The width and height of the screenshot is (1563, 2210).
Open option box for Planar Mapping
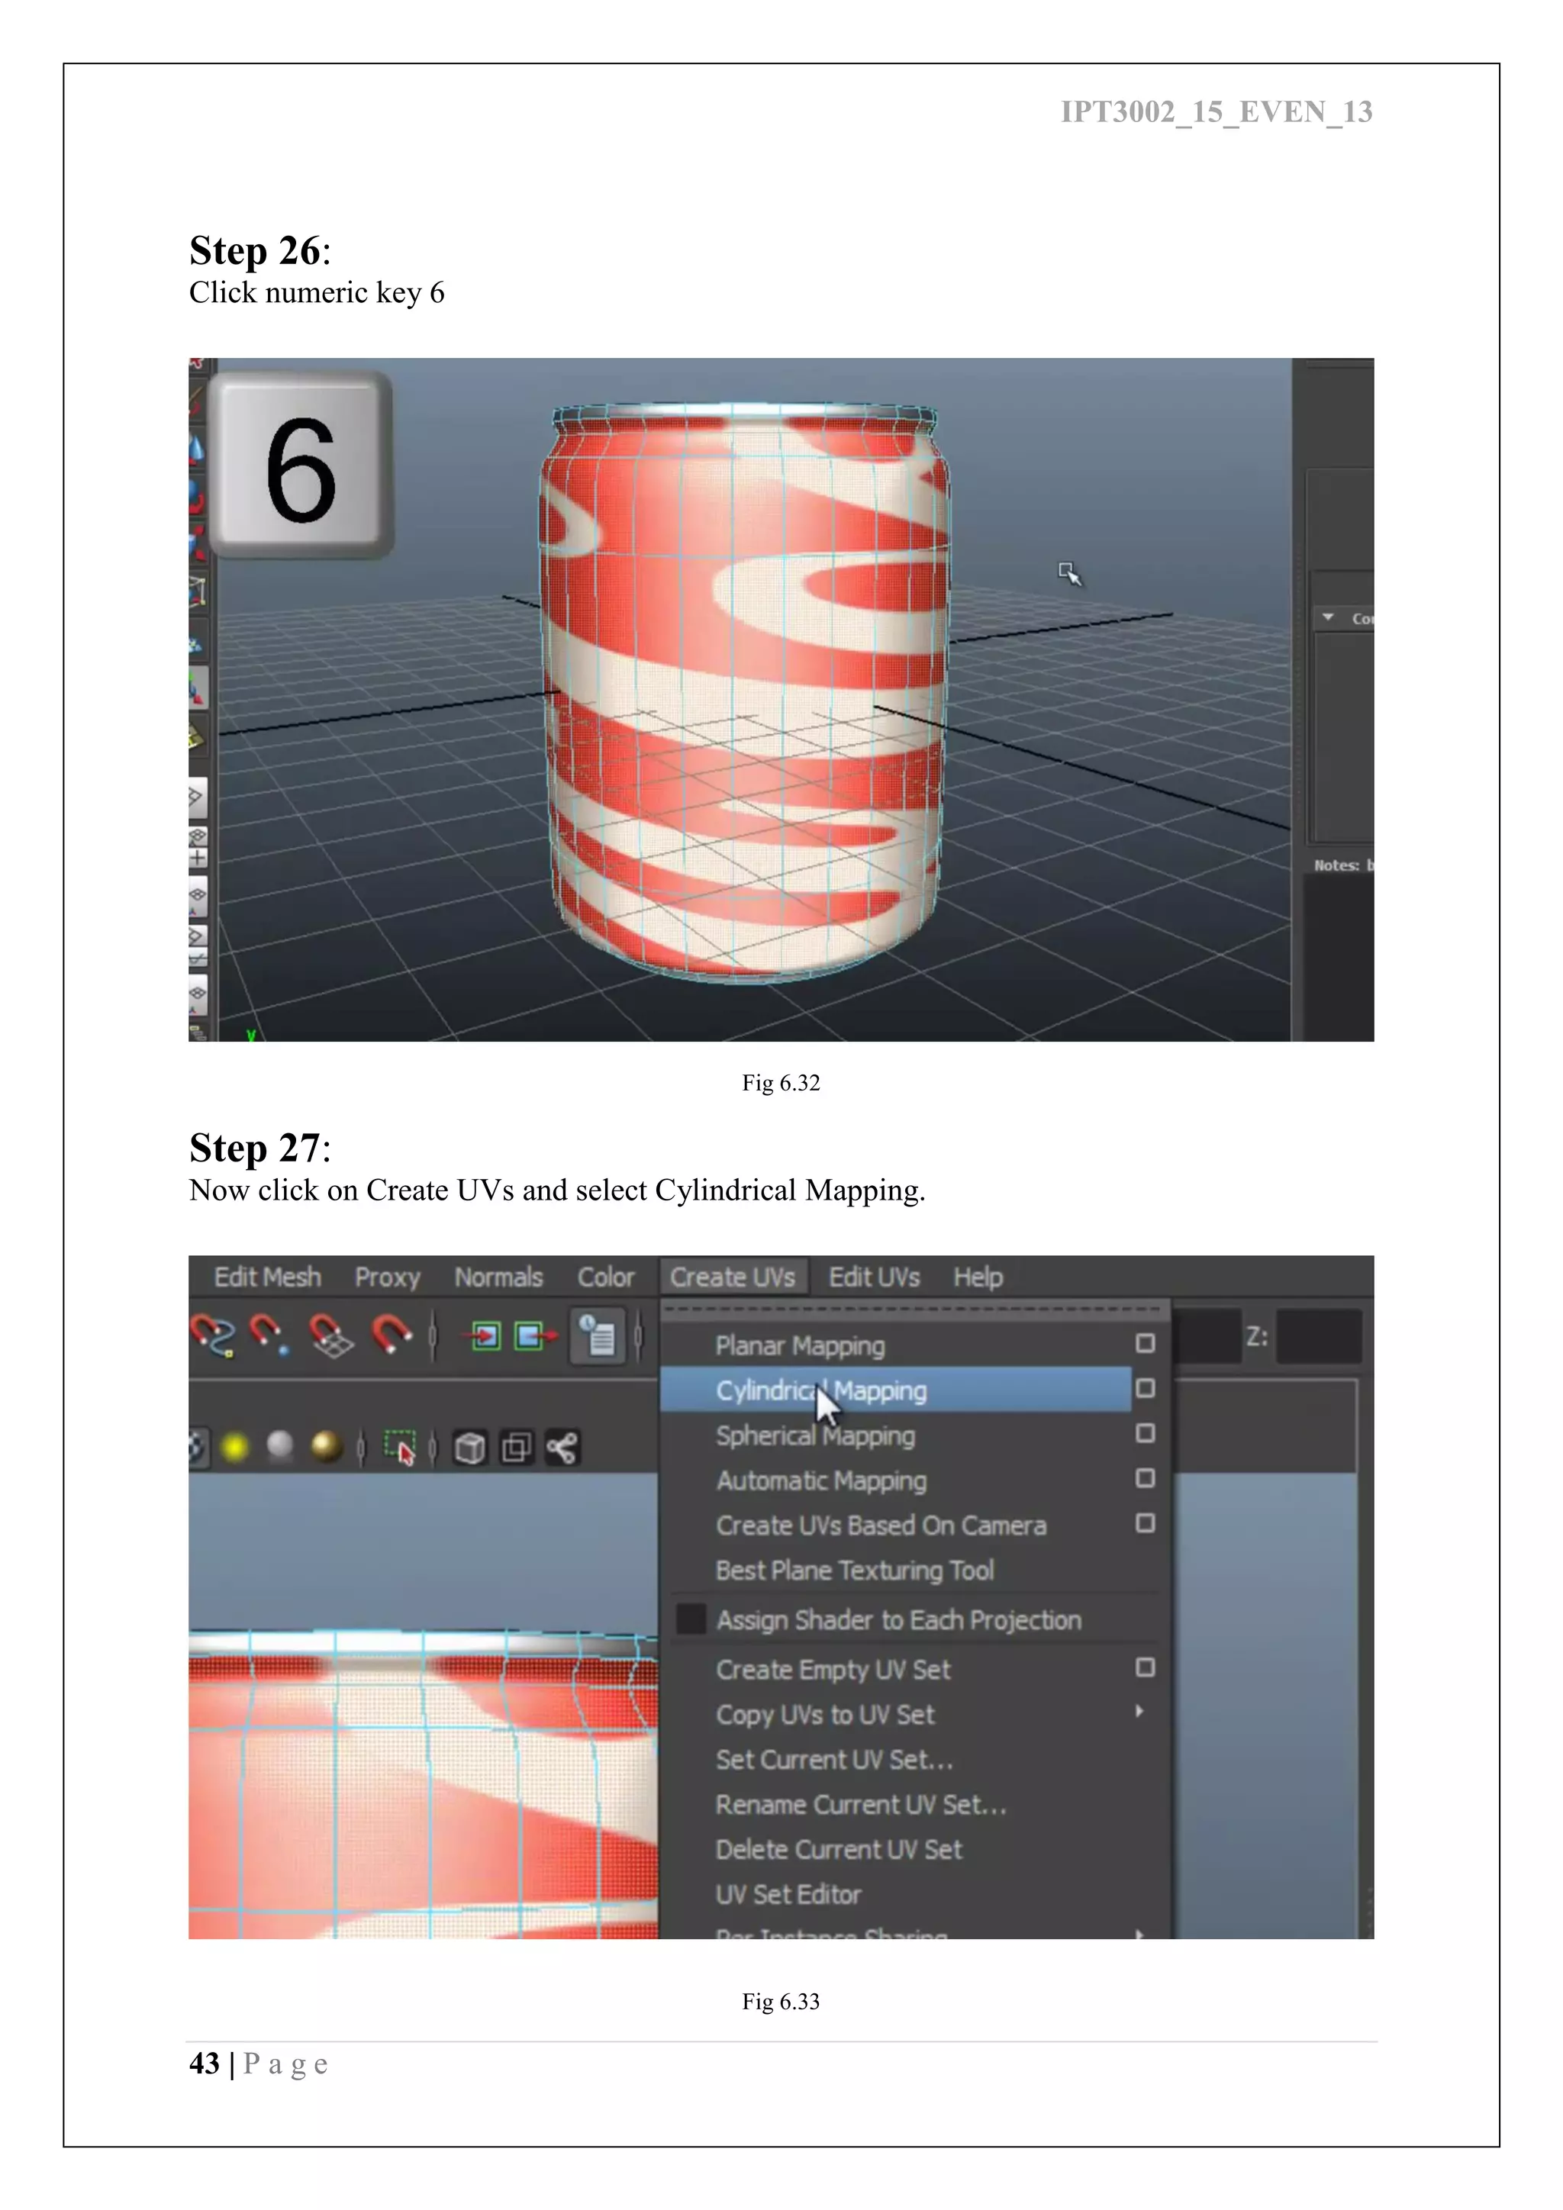1146,1343
